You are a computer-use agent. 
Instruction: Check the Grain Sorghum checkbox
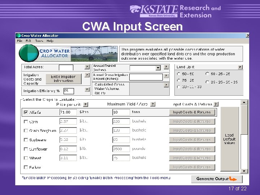26,131
